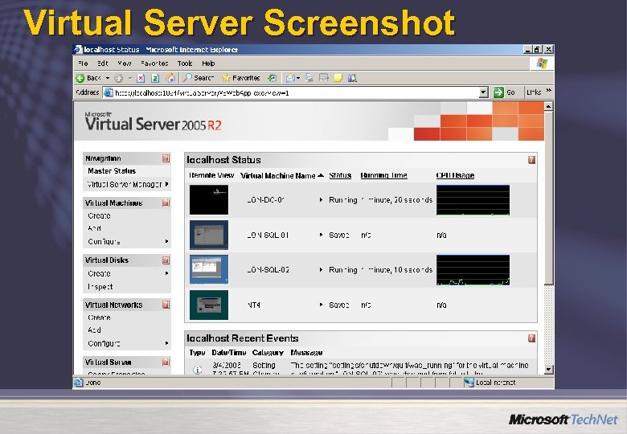Open the Mail button dropdown arrow
Image resolution: width=627 pixels, height=434 pixels.
click(298, 78)
